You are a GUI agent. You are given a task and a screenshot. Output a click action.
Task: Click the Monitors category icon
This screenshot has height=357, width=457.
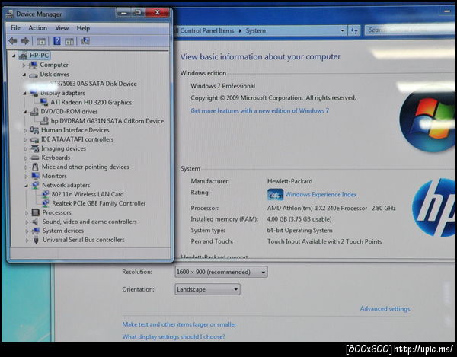click(35, 176)
